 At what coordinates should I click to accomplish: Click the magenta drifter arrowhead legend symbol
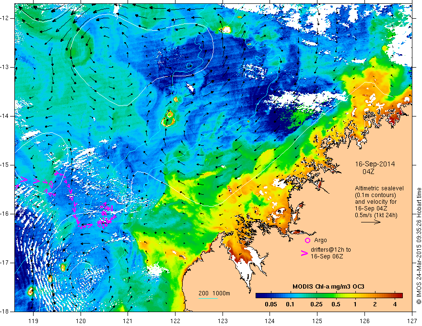(304, 253)
